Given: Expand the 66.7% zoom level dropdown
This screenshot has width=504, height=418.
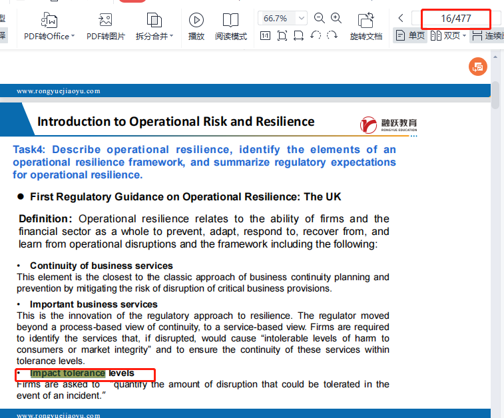Looking at the screenshot, I should pos(302,18).
